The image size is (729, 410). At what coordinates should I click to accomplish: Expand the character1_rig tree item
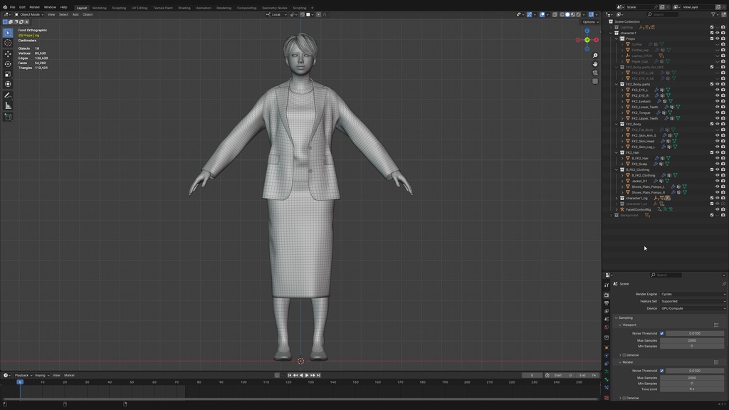click(x=617, y=198)
